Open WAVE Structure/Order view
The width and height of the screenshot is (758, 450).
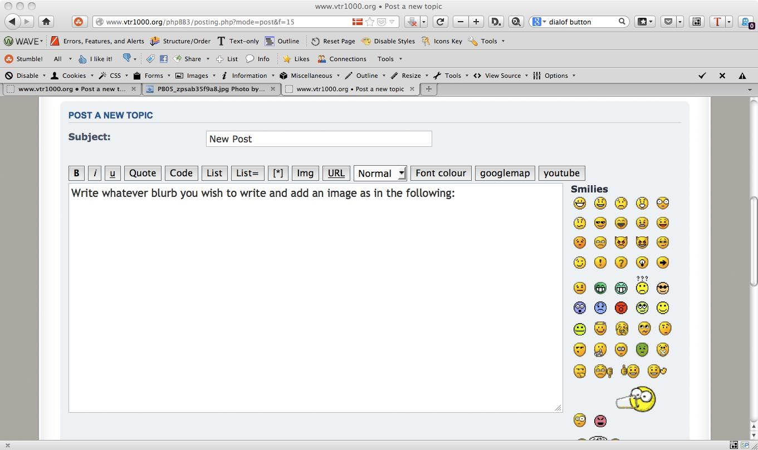pyautogui.click(x=180, y=41)
